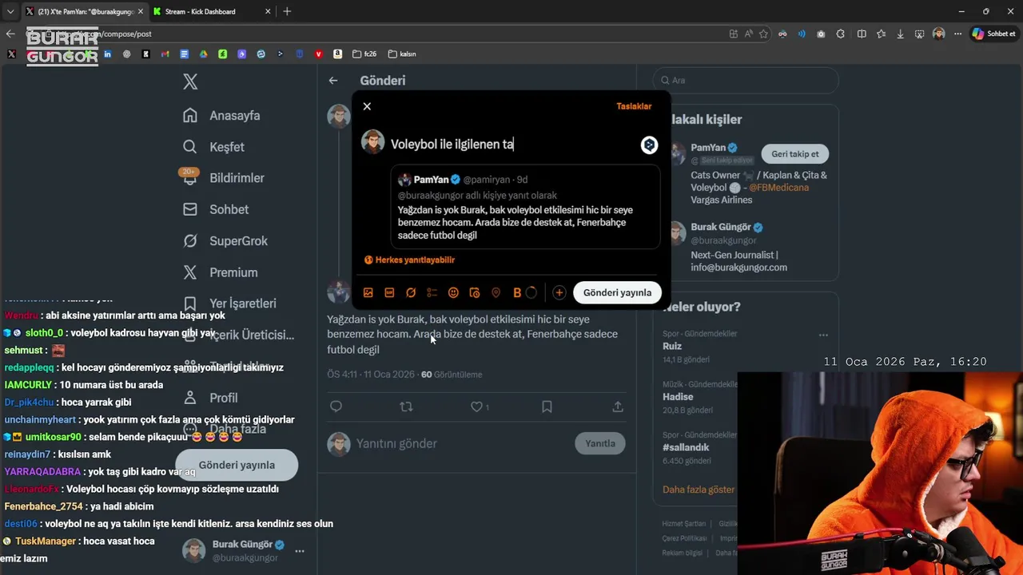Open the kalsın bookmarks folder
Viewport: 1023px width, 575px height.
[x=402, y=54]
